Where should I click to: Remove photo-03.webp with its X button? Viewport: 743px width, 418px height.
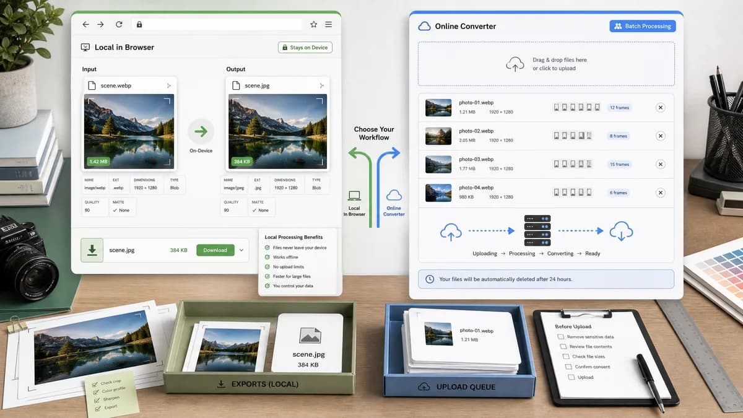pos(660,164)
